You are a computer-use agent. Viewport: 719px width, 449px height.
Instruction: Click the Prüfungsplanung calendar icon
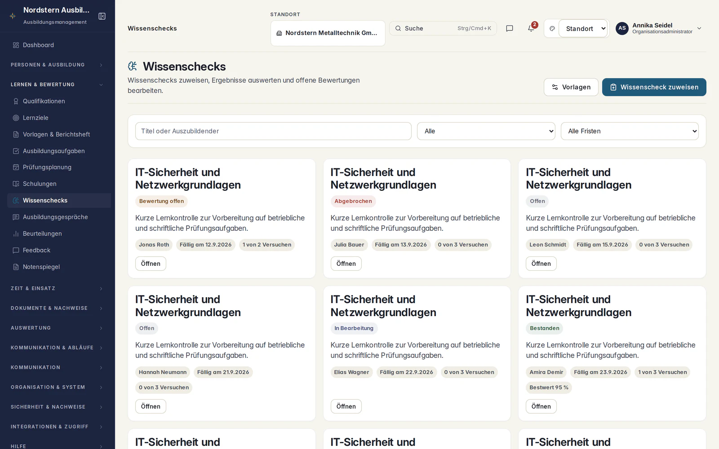click(x=16, y=167)
